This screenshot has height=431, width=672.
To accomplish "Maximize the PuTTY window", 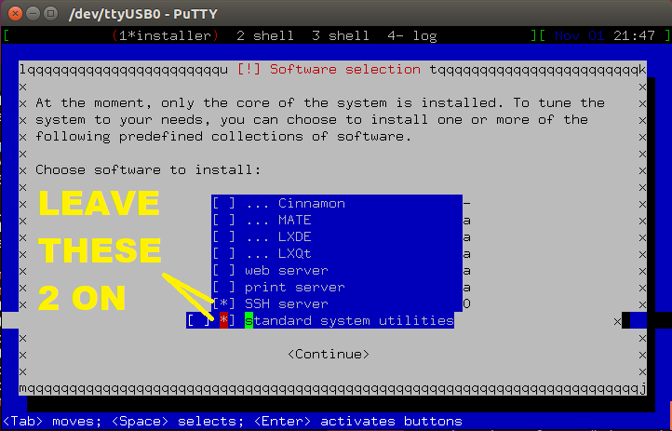I will point(50,13).
